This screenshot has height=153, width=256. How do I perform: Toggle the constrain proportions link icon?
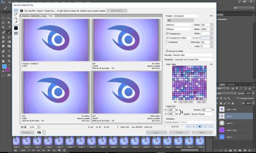182,112
